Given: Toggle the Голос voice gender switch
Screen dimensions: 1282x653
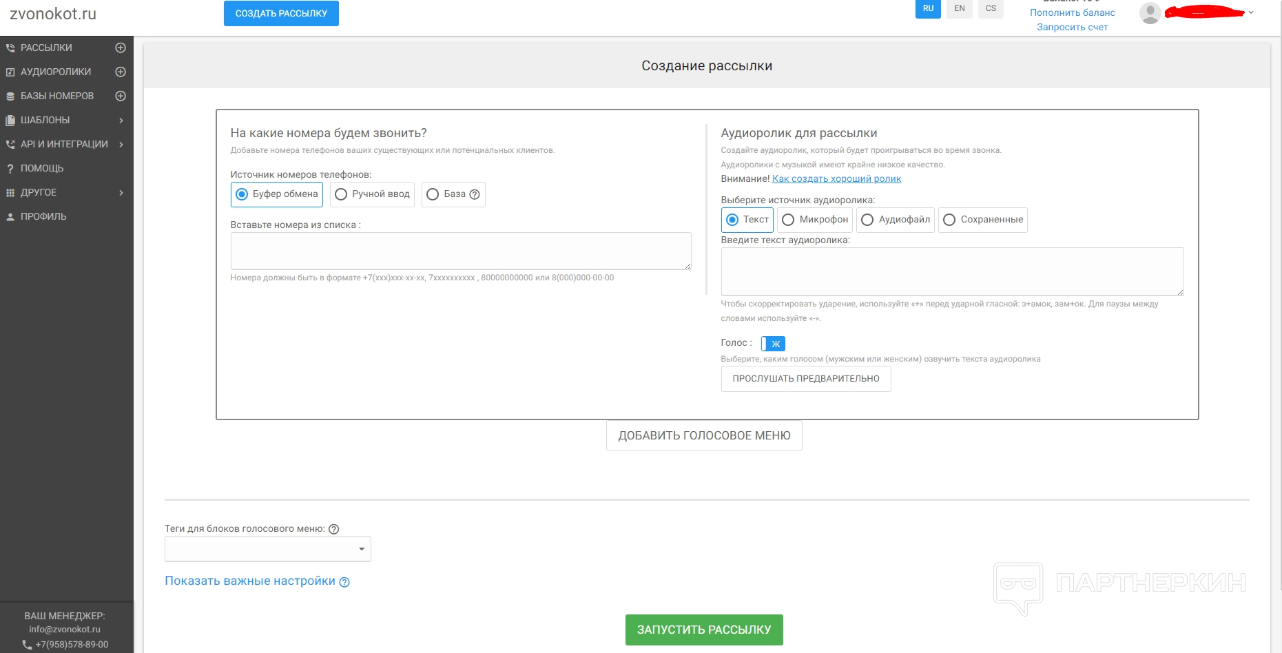Looking at the screenshot, I should pos(773,344).
